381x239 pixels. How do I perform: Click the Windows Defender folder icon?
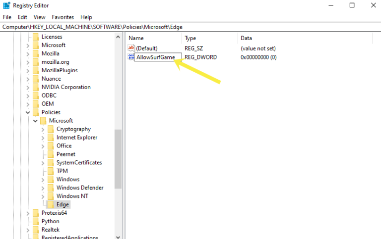point(51,188)
